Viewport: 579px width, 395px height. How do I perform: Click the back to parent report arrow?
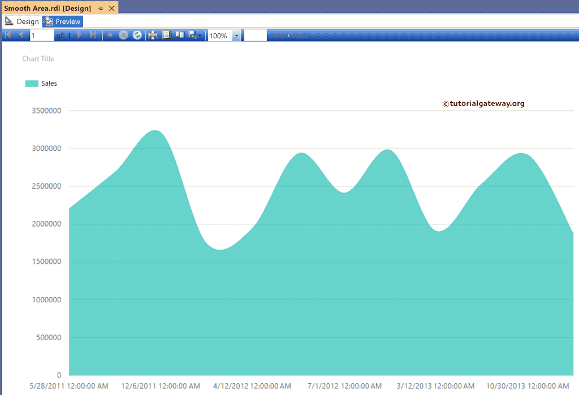tap(109, 35)
